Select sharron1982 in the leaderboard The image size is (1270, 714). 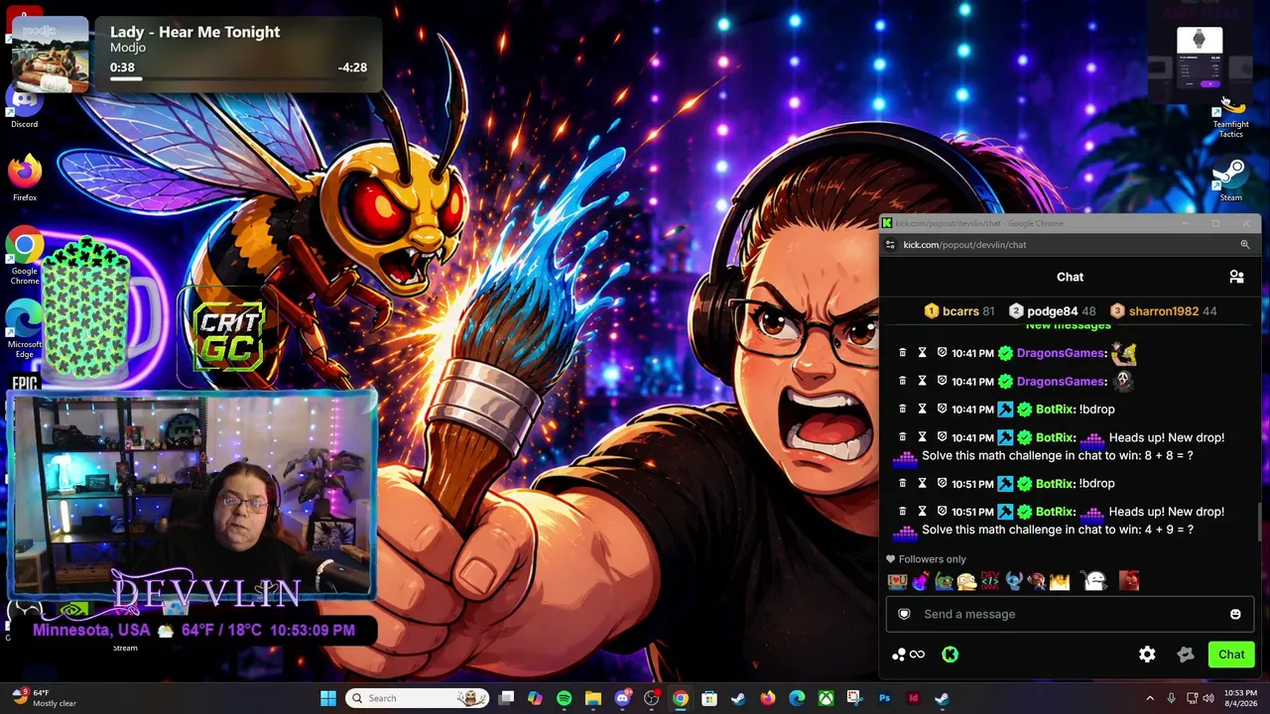pos(1163,311)
